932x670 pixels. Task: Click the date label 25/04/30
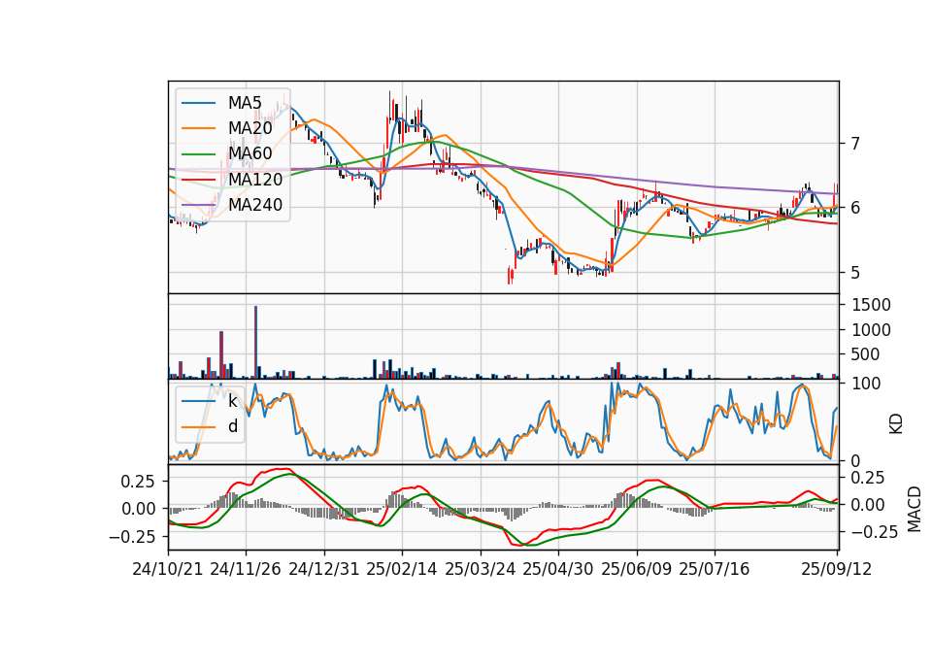(557, 569)
